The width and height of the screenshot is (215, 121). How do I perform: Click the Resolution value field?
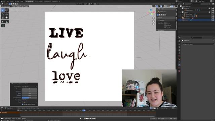(x=29, y=91)
